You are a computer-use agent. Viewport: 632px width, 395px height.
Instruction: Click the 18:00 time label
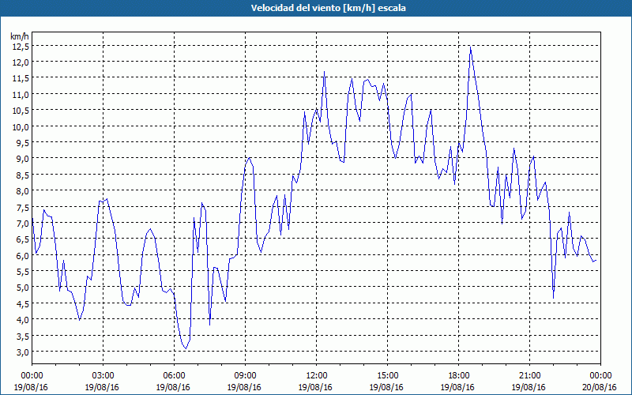[459, 376]
